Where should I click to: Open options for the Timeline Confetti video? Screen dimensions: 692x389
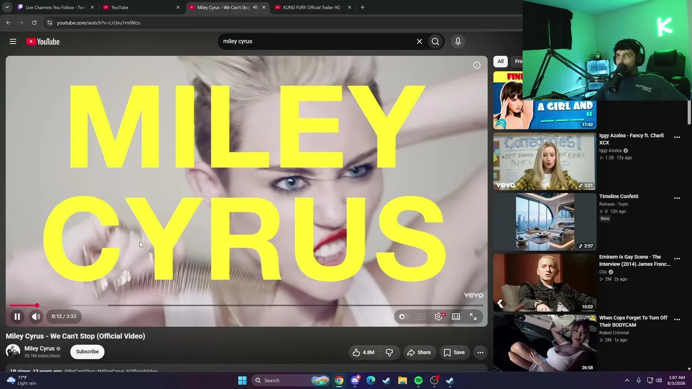click(677, 198)
